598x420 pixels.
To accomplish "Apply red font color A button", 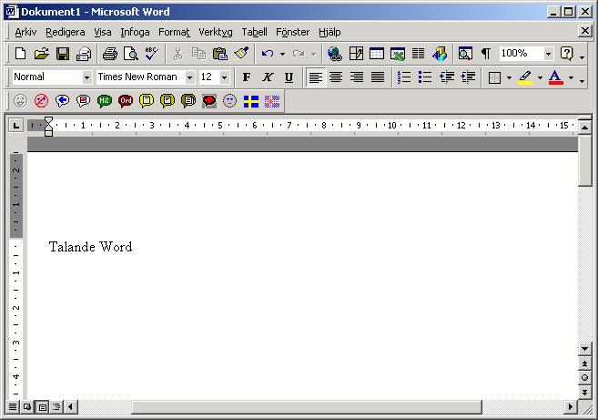I will (555, 77).
